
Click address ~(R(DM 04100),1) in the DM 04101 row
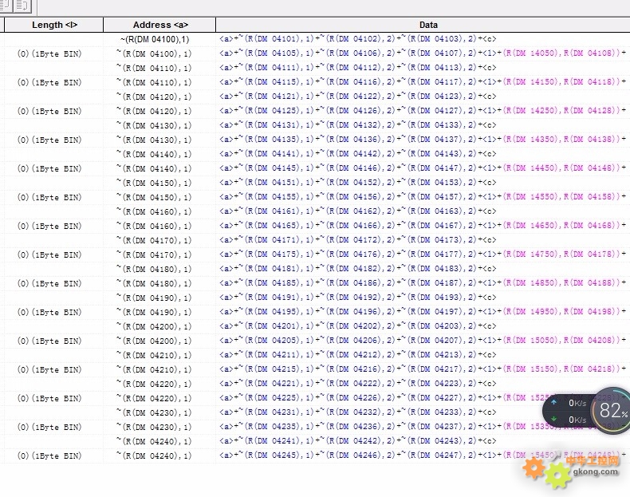154,39
